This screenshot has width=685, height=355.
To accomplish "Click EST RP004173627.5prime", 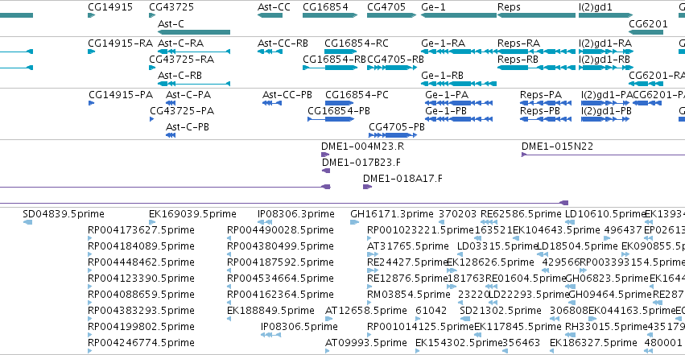I will coord(141,230).
